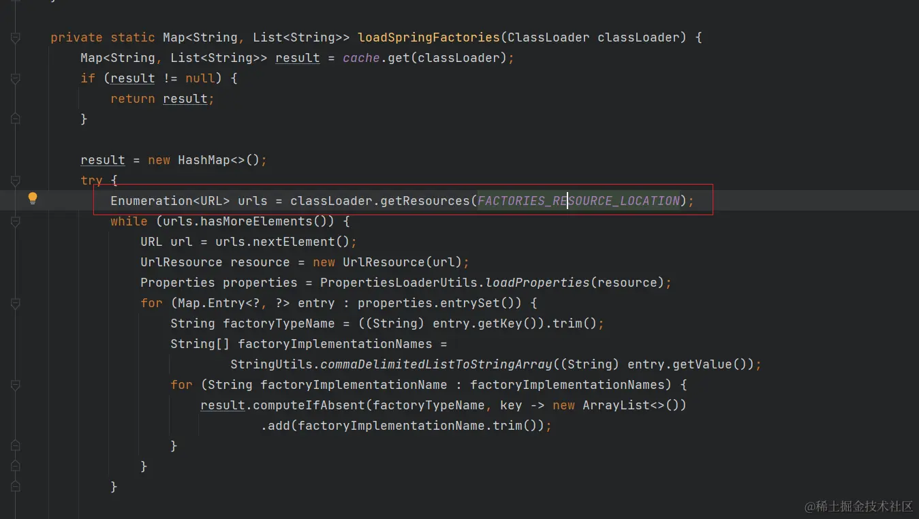
Task: Click the lambda parameter 'key'
Action: point(511,405)
